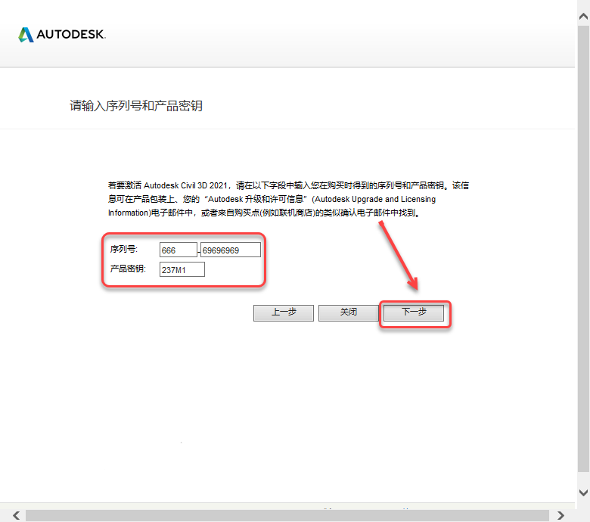Click the horizontal scrollbar right arrow
The height and width of the screenshot is (522, 590).
(x=560, y=515)
